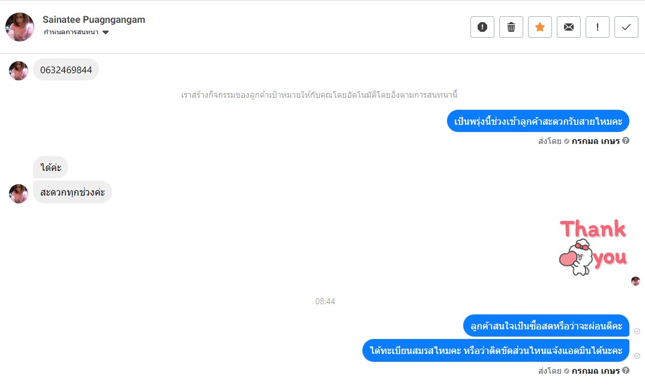Screen dimensions: 645x387
Task: Delete conversation using trash can icon
Action: [x=511, y=27]
